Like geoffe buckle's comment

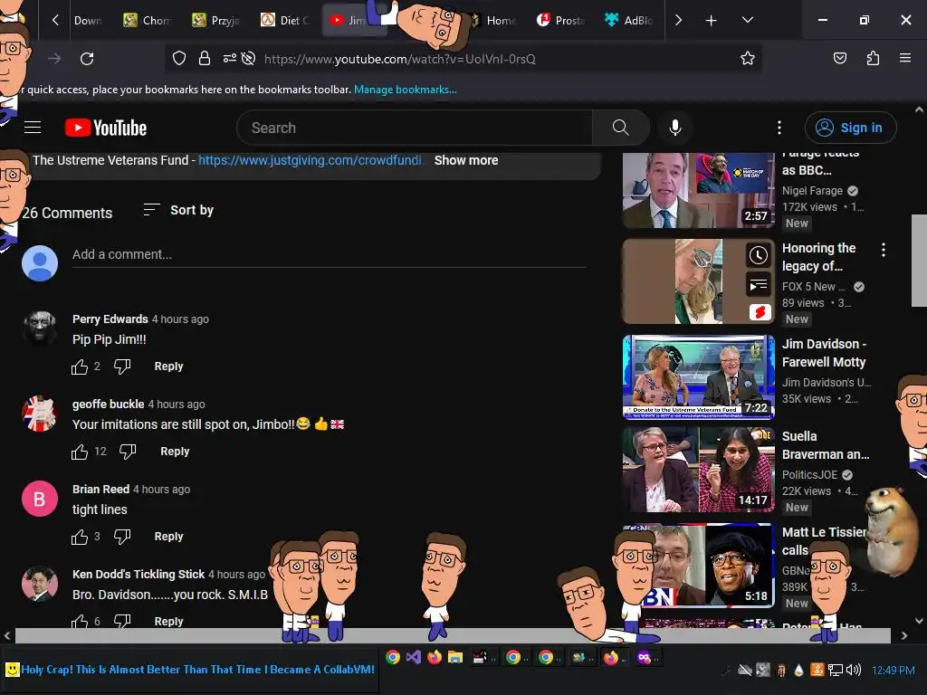coord(80,452)
